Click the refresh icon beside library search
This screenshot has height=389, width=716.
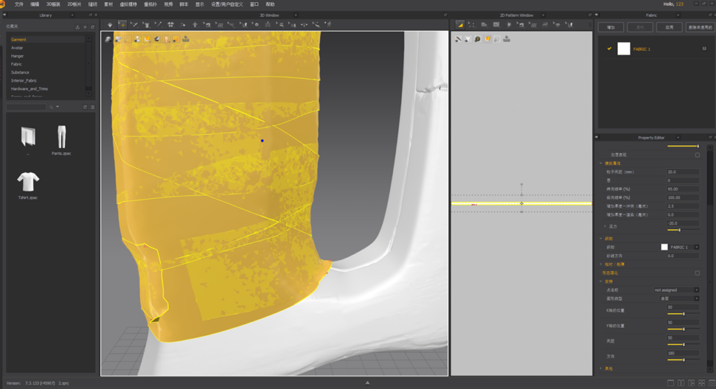85,107
